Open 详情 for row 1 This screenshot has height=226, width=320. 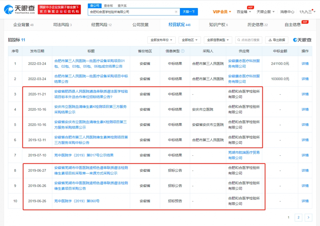[305, 63]
